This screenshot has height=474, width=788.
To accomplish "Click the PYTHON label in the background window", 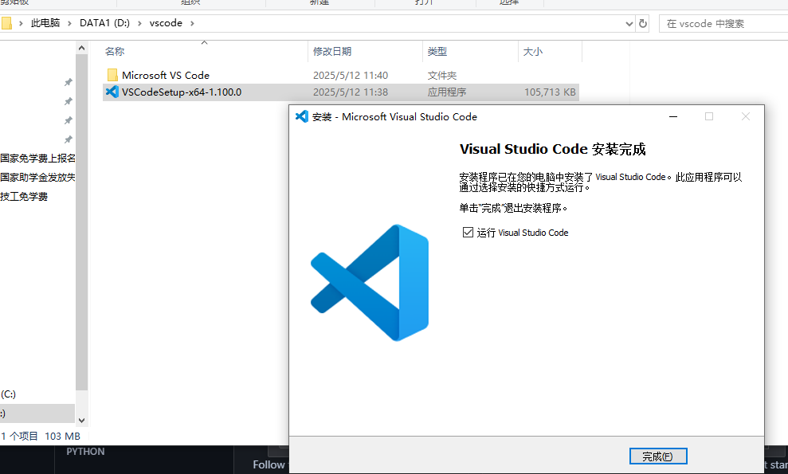I will point(85,452).
